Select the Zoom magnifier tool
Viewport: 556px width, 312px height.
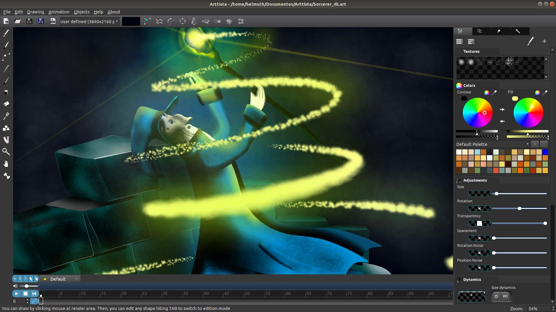pyautogui.click(x=6, y=152)
